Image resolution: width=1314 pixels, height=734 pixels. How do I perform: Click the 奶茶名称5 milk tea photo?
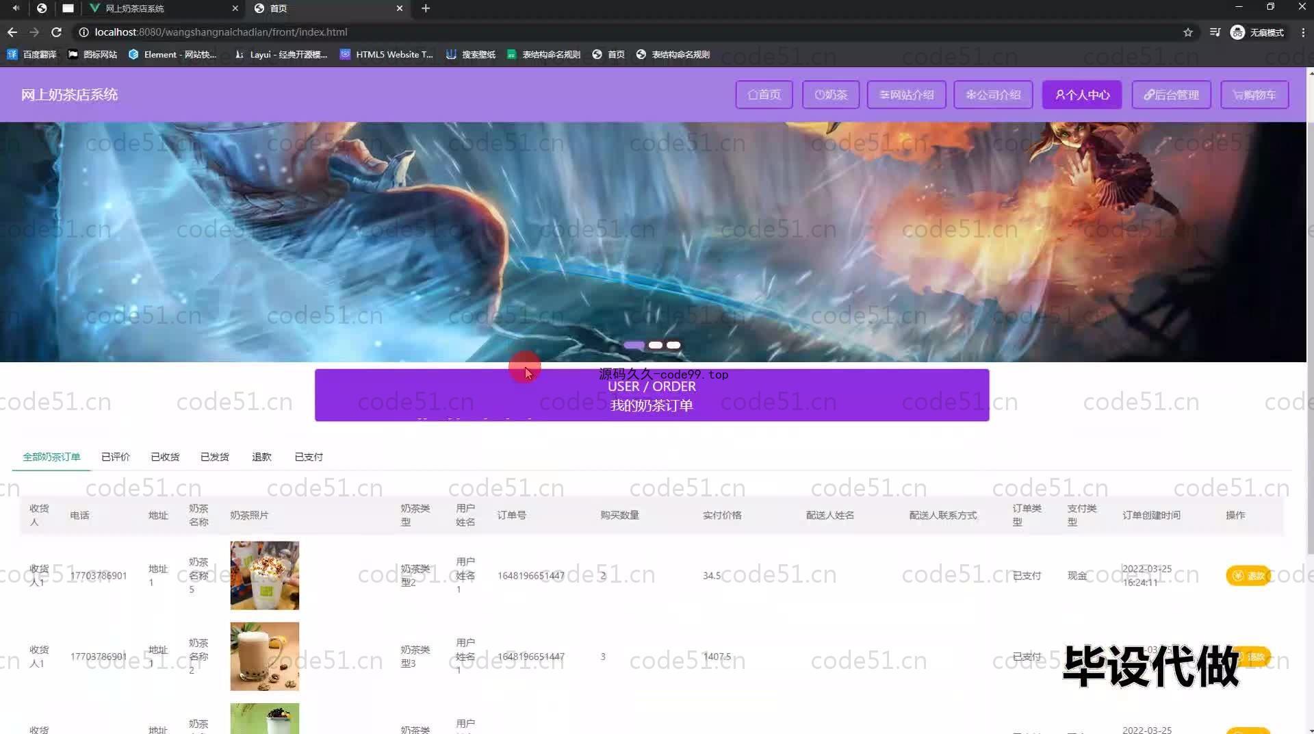point(264,575)
